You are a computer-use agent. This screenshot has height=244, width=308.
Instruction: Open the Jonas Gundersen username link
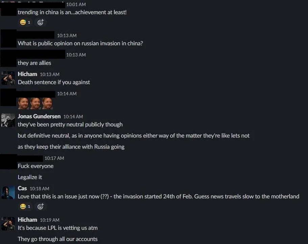click(x=39, y=116)
